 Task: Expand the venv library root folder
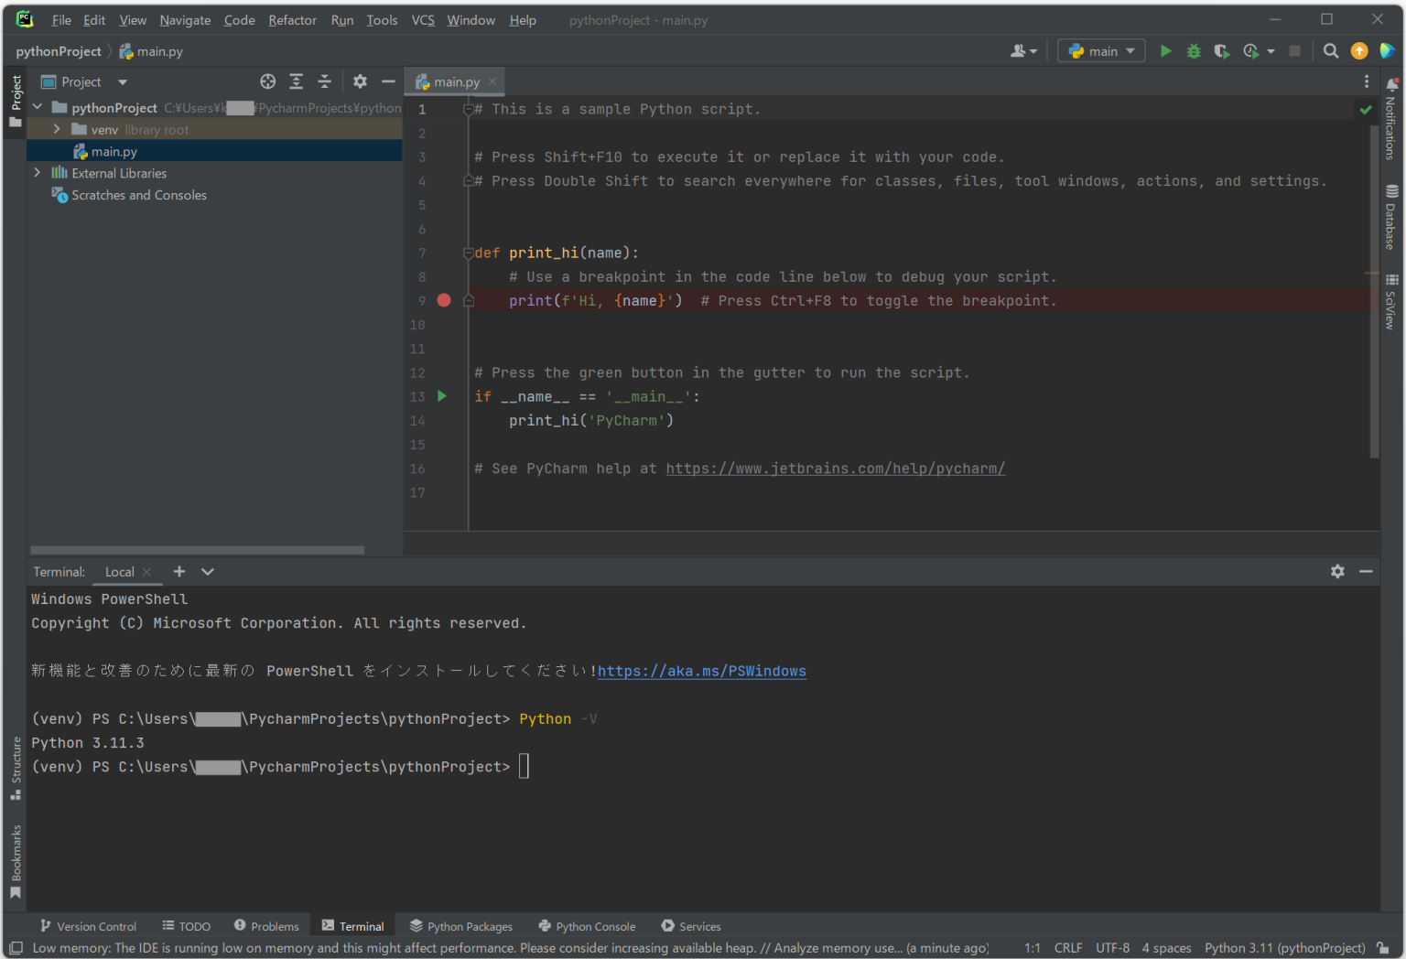click(x=56, y=129)
